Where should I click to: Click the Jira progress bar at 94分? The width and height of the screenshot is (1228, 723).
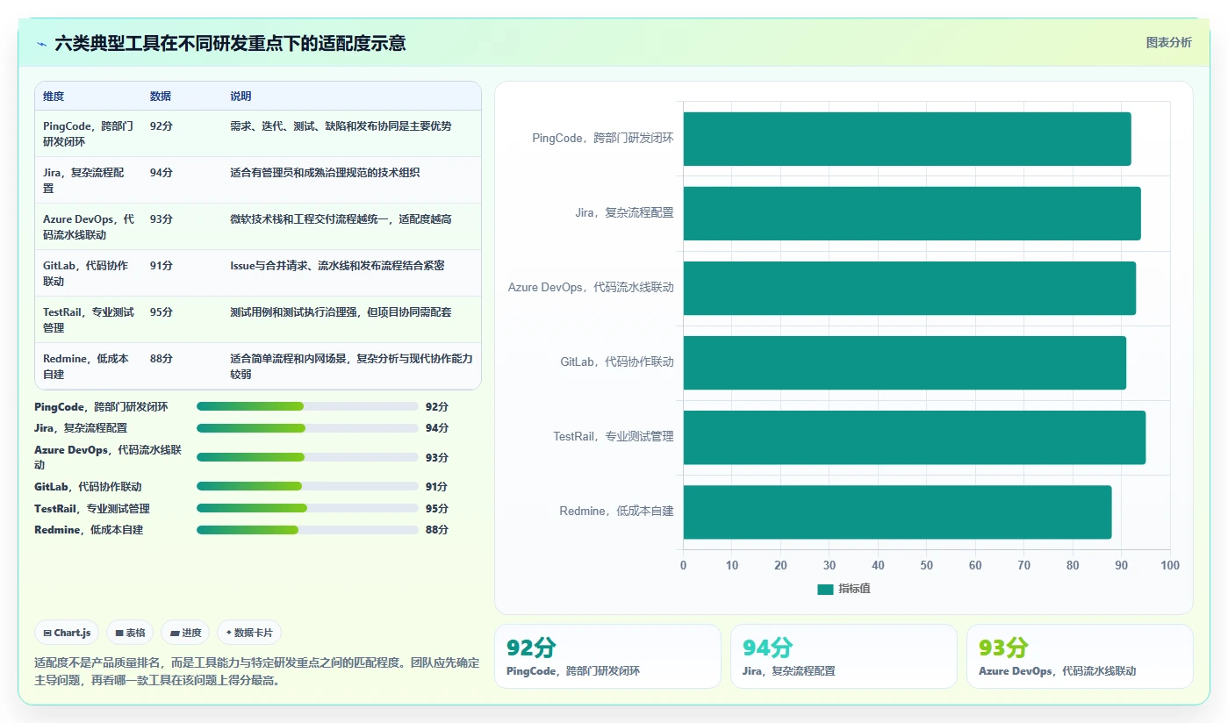pos(307,428)
